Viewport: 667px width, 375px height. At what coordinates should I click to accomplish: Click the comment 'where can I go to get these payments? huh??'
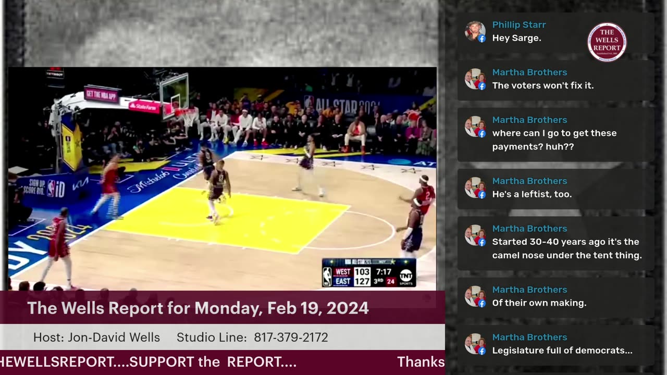coord(554,140)
